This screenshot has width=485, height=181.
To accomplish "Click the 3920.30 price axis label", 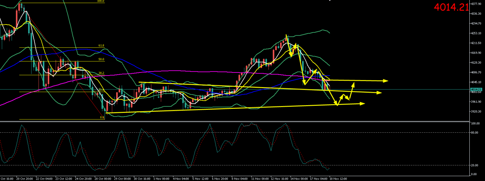I will (x=476, y=112).
